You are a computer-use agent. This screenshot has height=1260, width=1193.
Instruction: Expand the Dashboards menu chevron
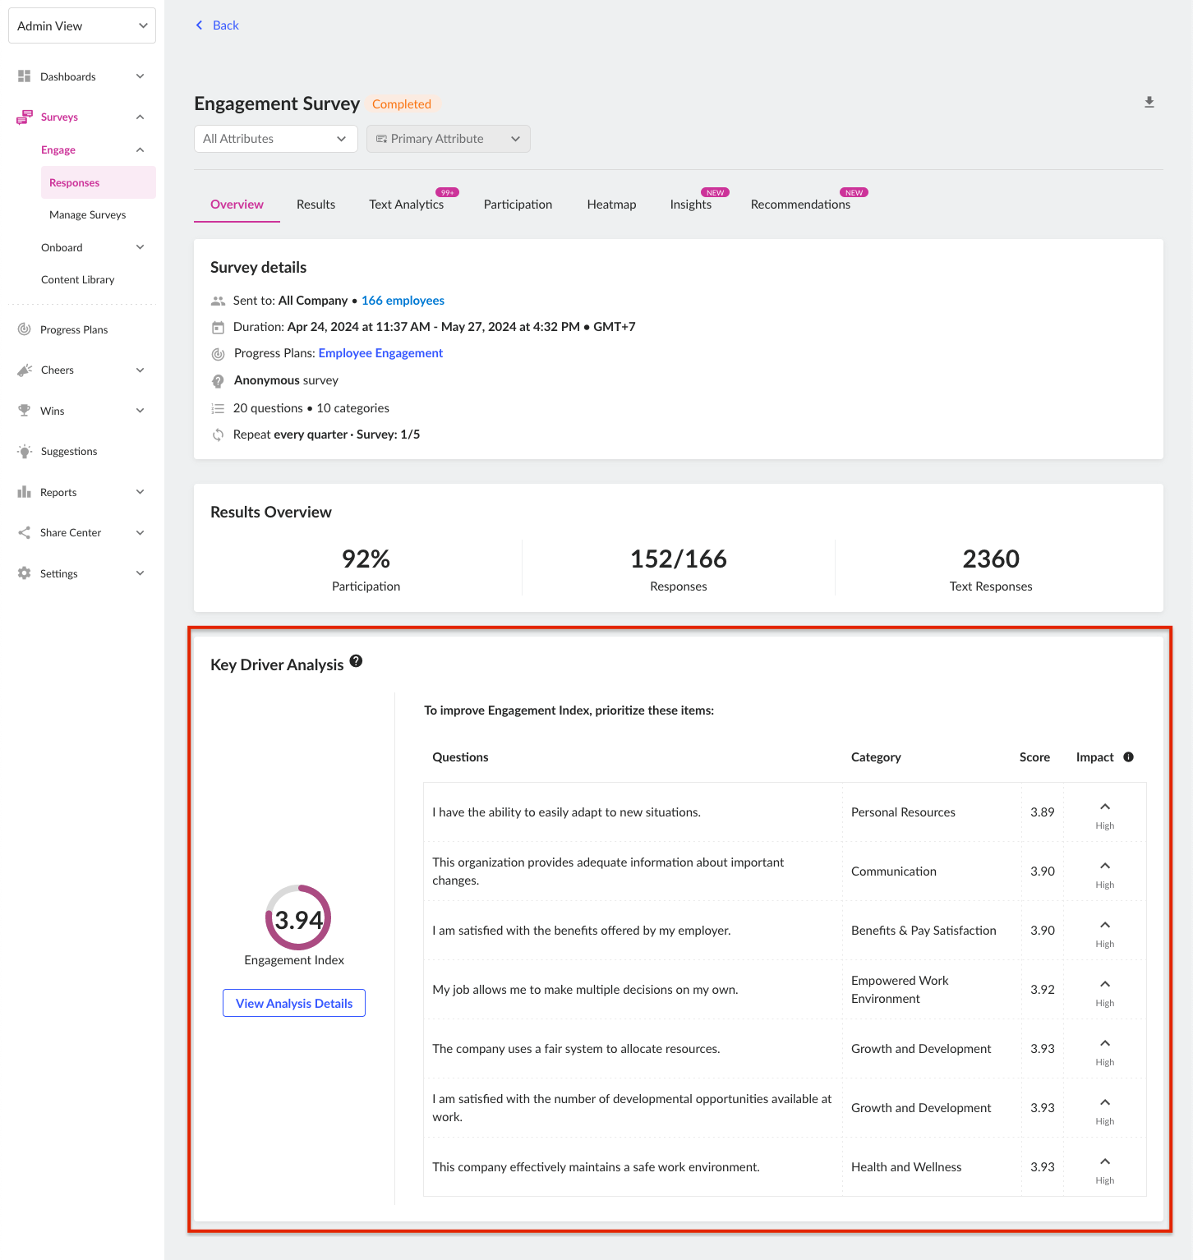(x=140, y=76)
